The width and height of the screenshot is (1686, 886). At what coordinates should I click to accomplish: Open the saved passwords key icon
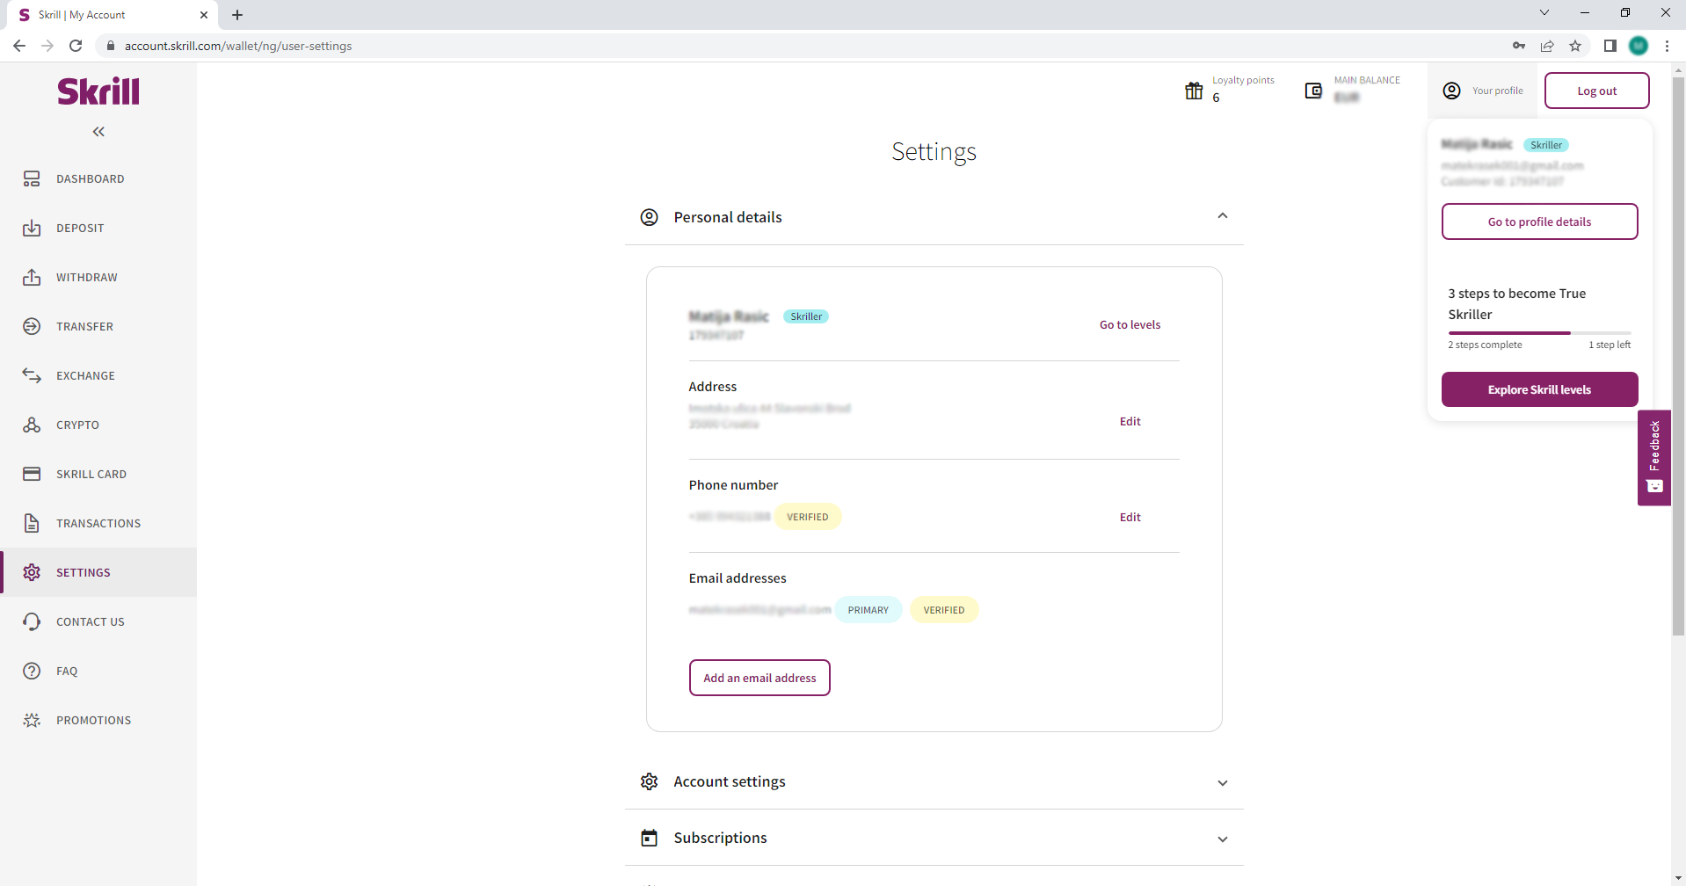[1519, 46]
